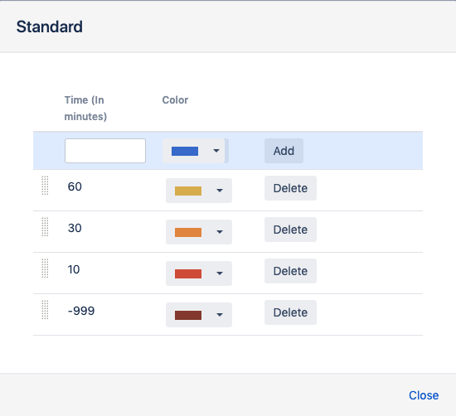Viewport: 456px width, 416px height.
Task: Select the blue color swatch
Action: (185, 151)
